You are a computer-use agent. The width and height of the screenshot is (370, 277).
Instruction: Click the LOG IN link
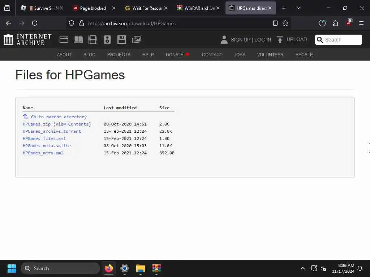click(263, 40)
